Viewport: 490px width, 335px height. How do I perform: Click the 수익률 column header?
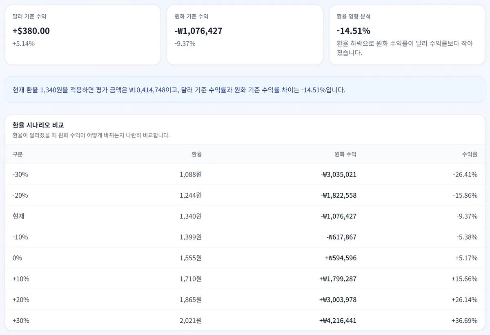click(x=470, y=154)
